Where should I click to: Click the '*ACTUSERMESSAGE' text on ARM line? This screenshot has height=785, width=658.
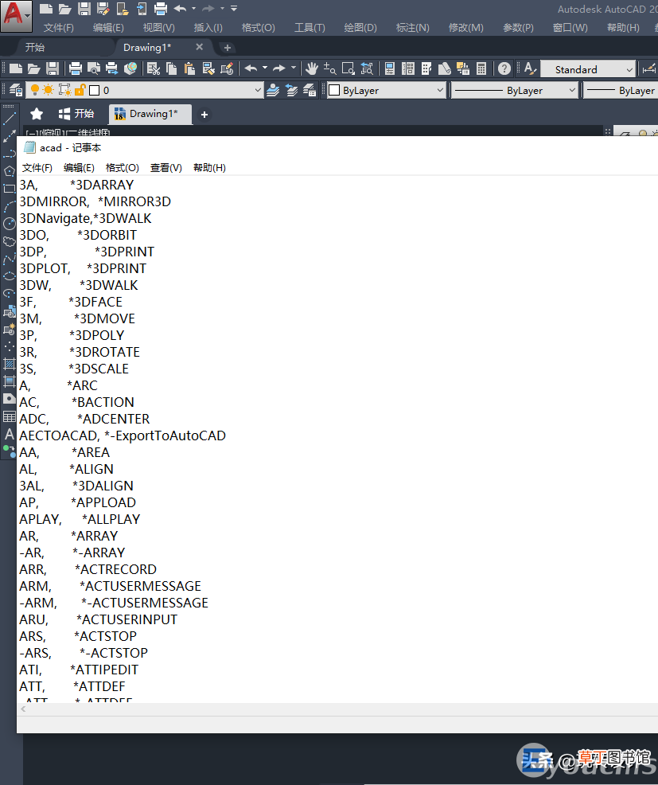pyautogui.click(x=140, y=586)
